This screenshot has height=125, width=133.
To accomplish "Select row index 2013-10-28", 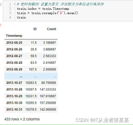I will pyautogui.click(x=14, y=90).
